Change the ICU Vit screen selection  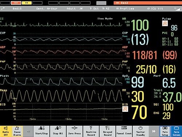[155, 8]
